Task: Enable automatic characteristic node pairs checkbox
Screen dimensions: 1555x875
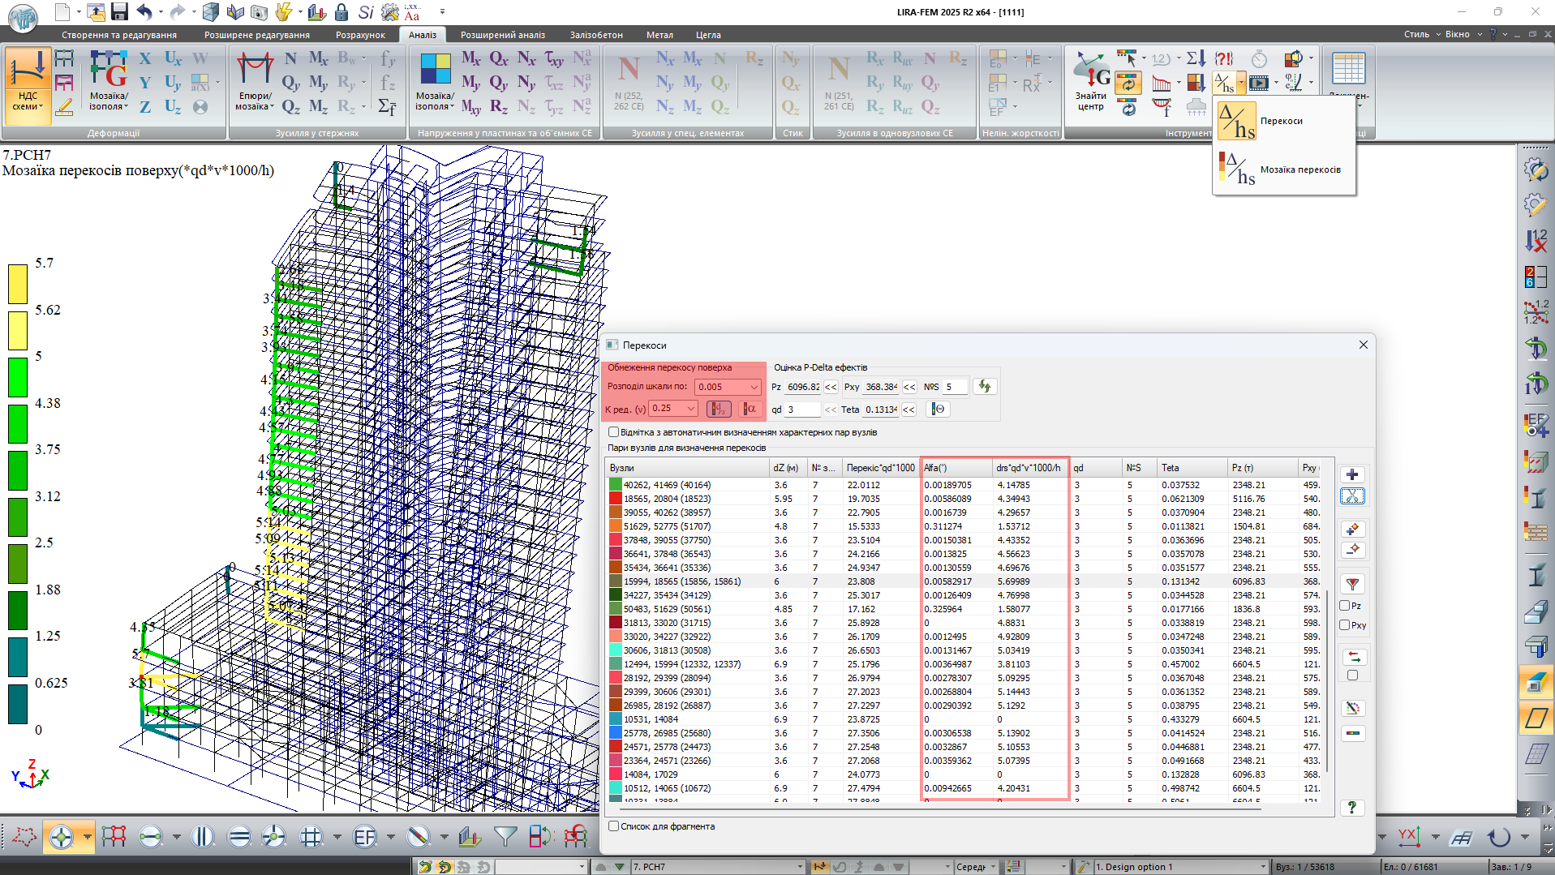Action: pos(614,432)
